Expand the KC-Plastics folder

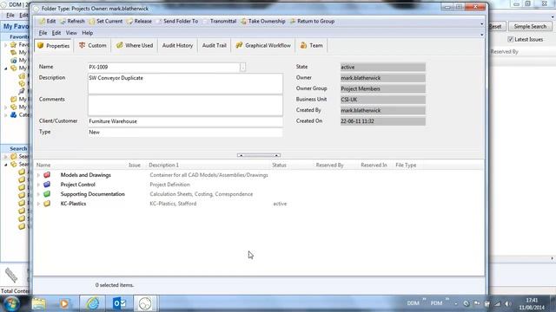pos(38,204)
